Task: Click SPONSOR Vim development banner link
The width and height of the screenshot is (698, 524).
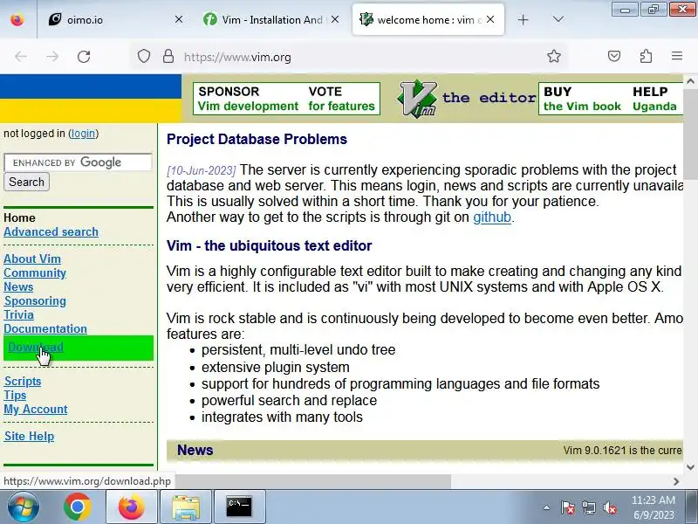Action: tap(248, 99)
